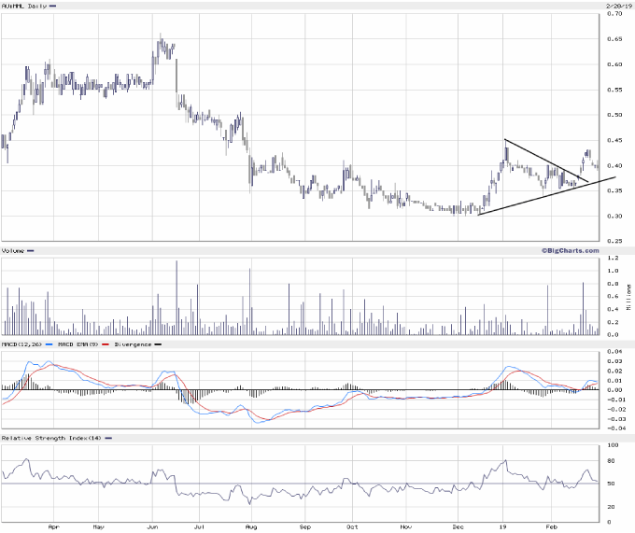635x533 pixels.
Task: Click the ascending trendline's lower start
Action: 477,215
